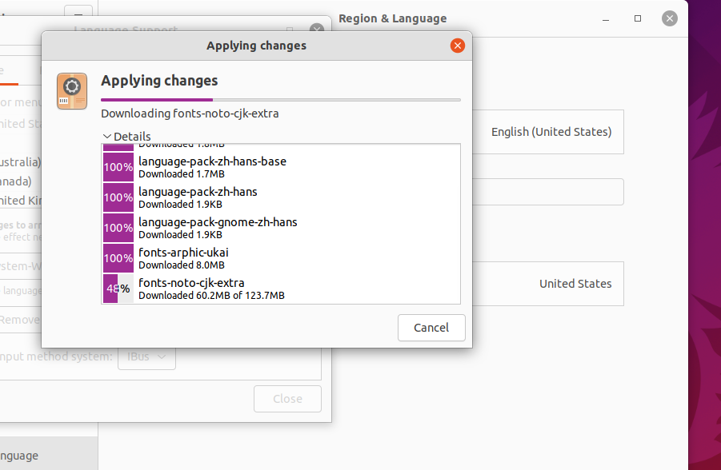This screenshot has height=470, width=721.
Task: Click the Region & Language window title
Action: point(393,19)
